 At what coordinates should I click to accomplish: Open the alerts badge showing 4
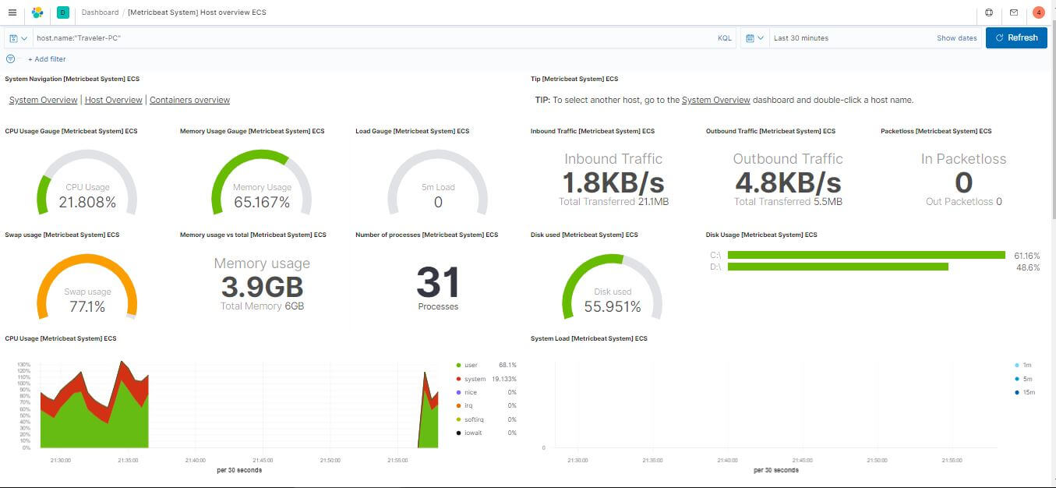[x=1038, y=12]
